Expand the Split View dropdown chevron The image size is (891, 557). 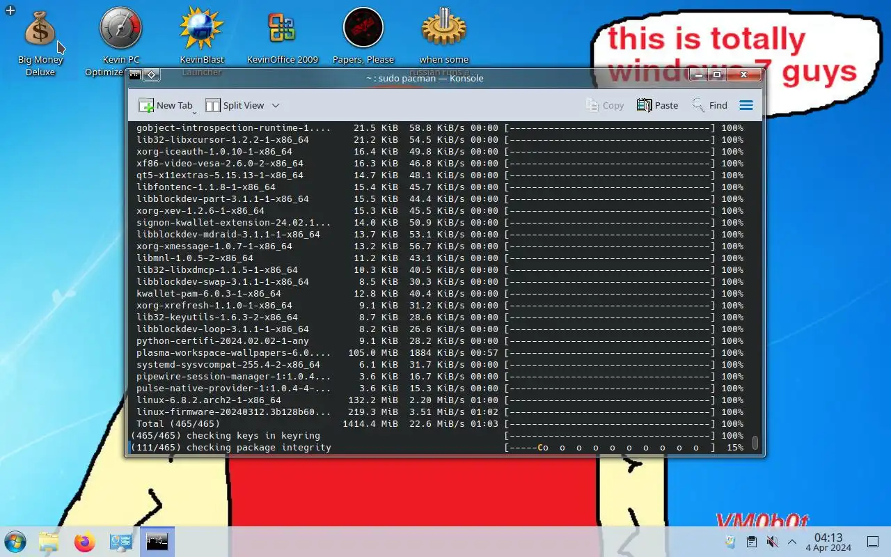tap(276, 106)
